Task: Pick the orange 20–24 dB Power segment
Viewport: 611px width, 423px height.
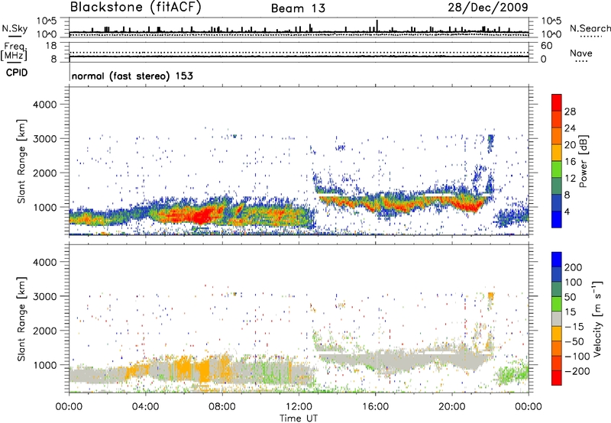Action: point(557,136)
